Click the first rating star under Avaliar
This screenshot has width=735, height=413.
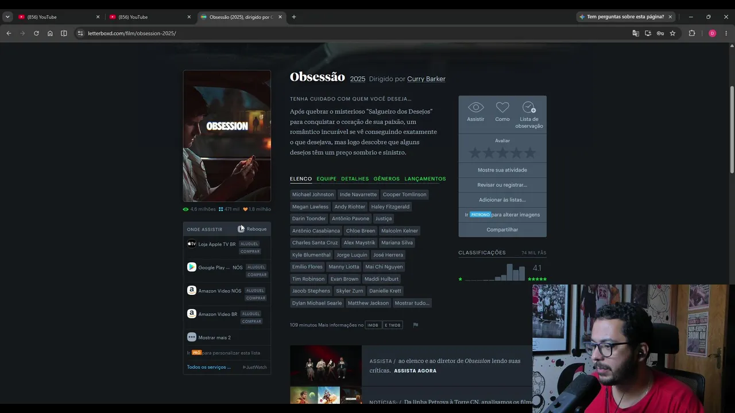pos(475,153)
